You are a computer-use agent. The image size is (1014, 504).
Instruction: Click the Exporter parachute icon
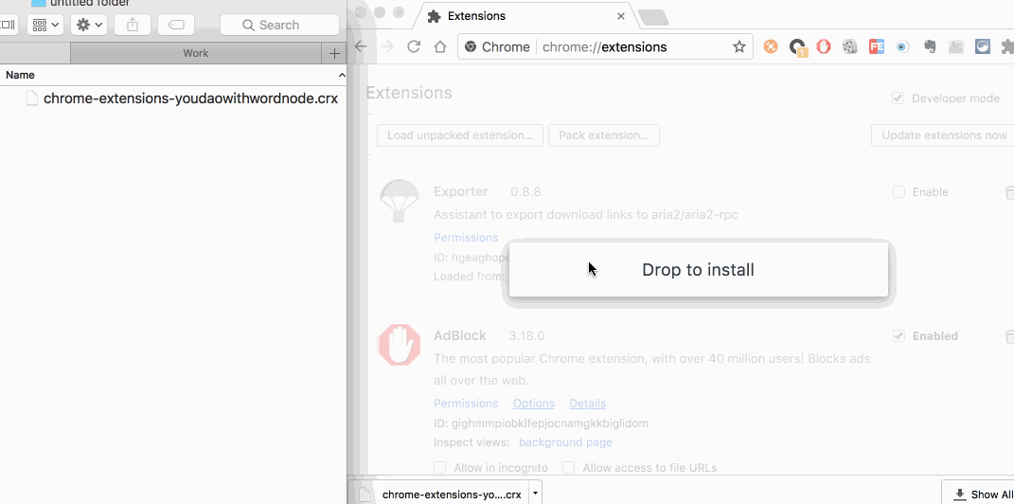click(x=399, y=201)
